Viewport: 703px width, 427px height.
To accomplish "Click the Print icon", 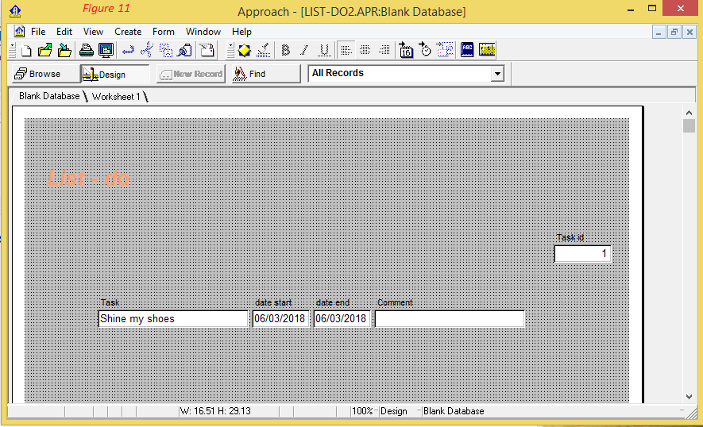I will click(x=86, y=50).
